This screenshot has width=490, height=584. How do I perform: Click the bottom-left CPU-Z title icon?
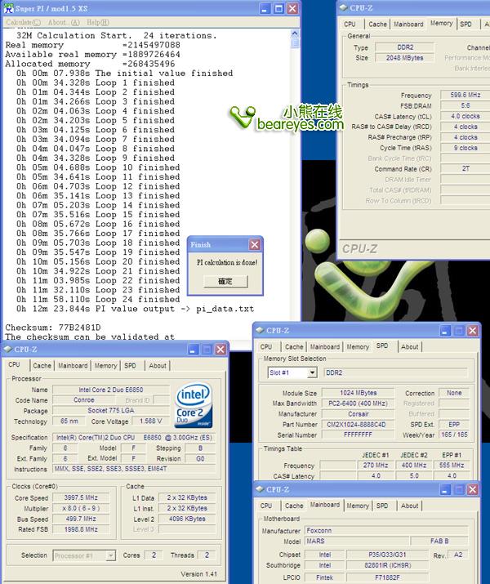(8, 350)
